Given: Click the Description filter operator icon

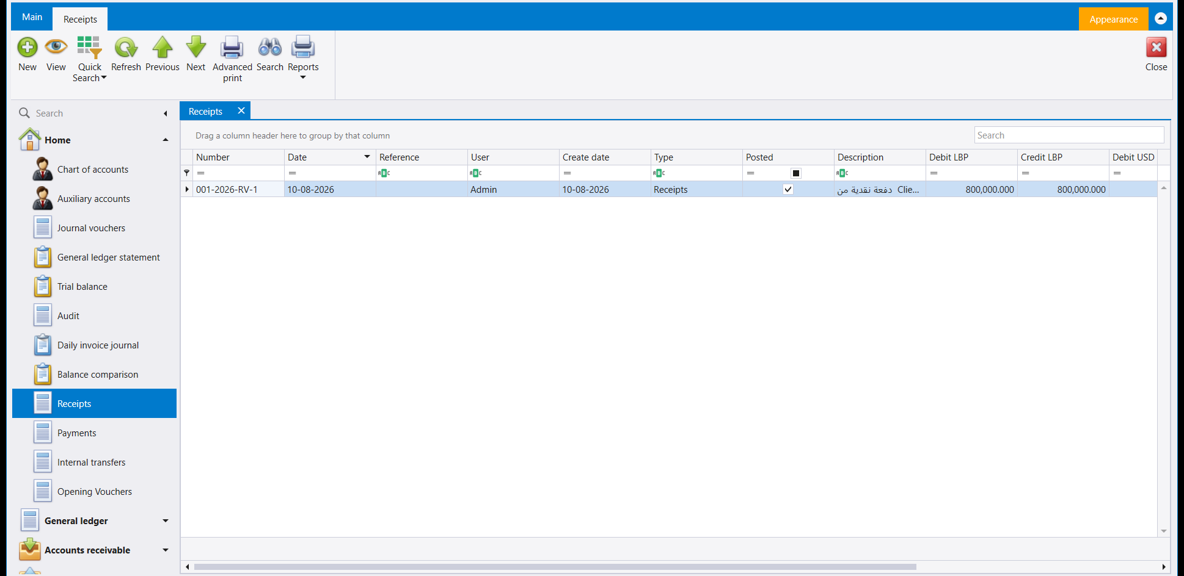Looking at the screenshot, I should pos(842,173).
